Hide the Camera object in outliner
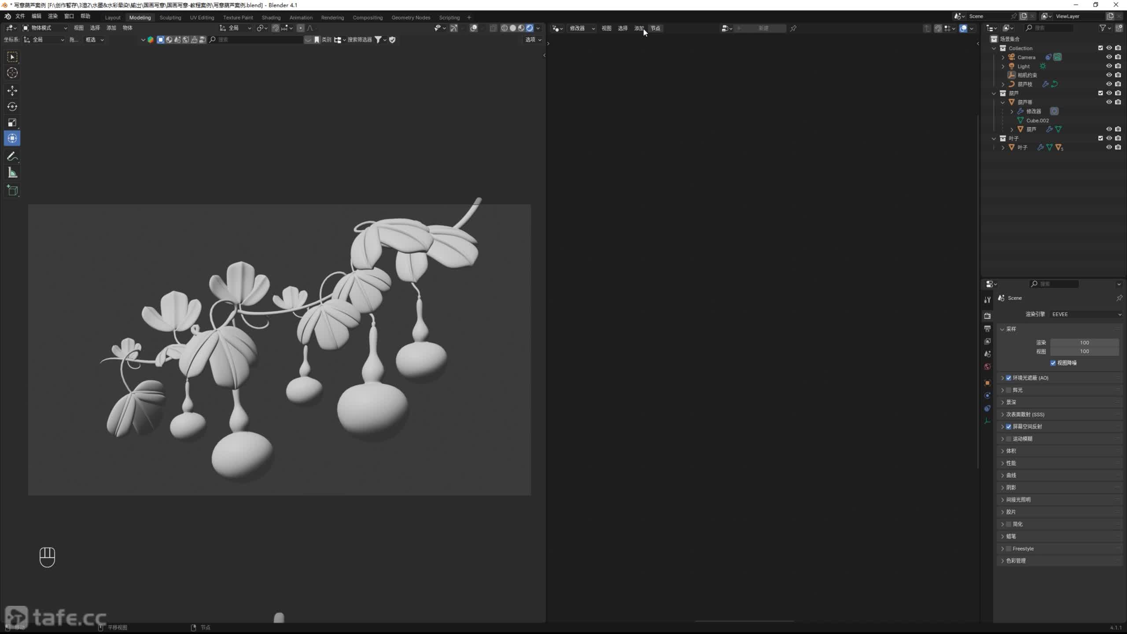Screen dimensions: 1127x634 [x=1109, y=57]
